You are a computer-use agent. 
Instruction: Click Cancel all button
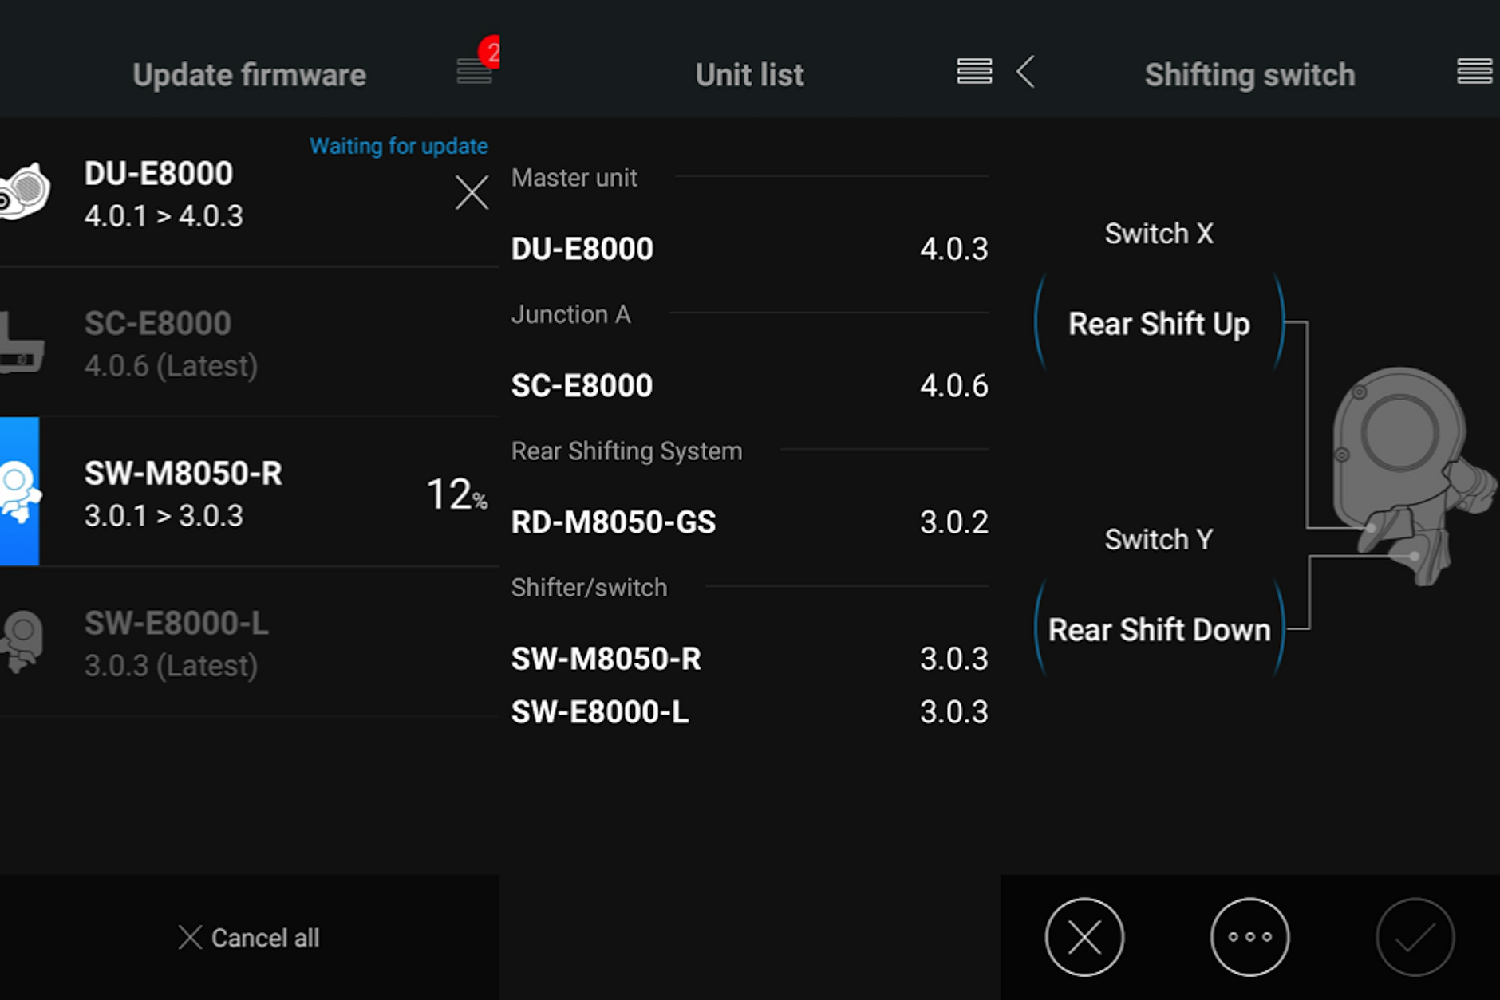click(249, 938)
